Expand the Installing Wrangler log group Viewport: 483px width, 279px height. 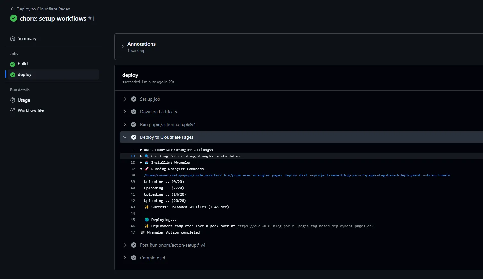pos(141,163)
